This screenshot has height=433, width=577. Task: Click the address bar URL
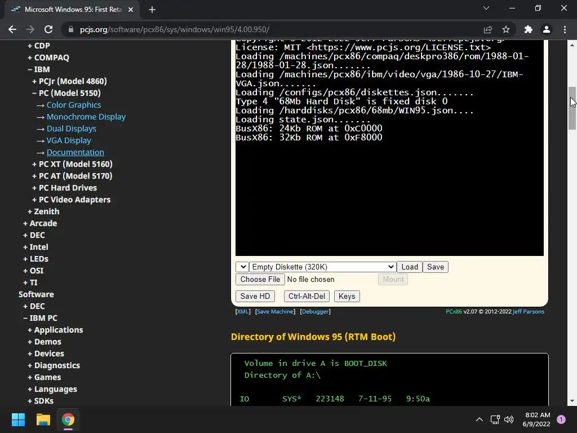[175, 29]
